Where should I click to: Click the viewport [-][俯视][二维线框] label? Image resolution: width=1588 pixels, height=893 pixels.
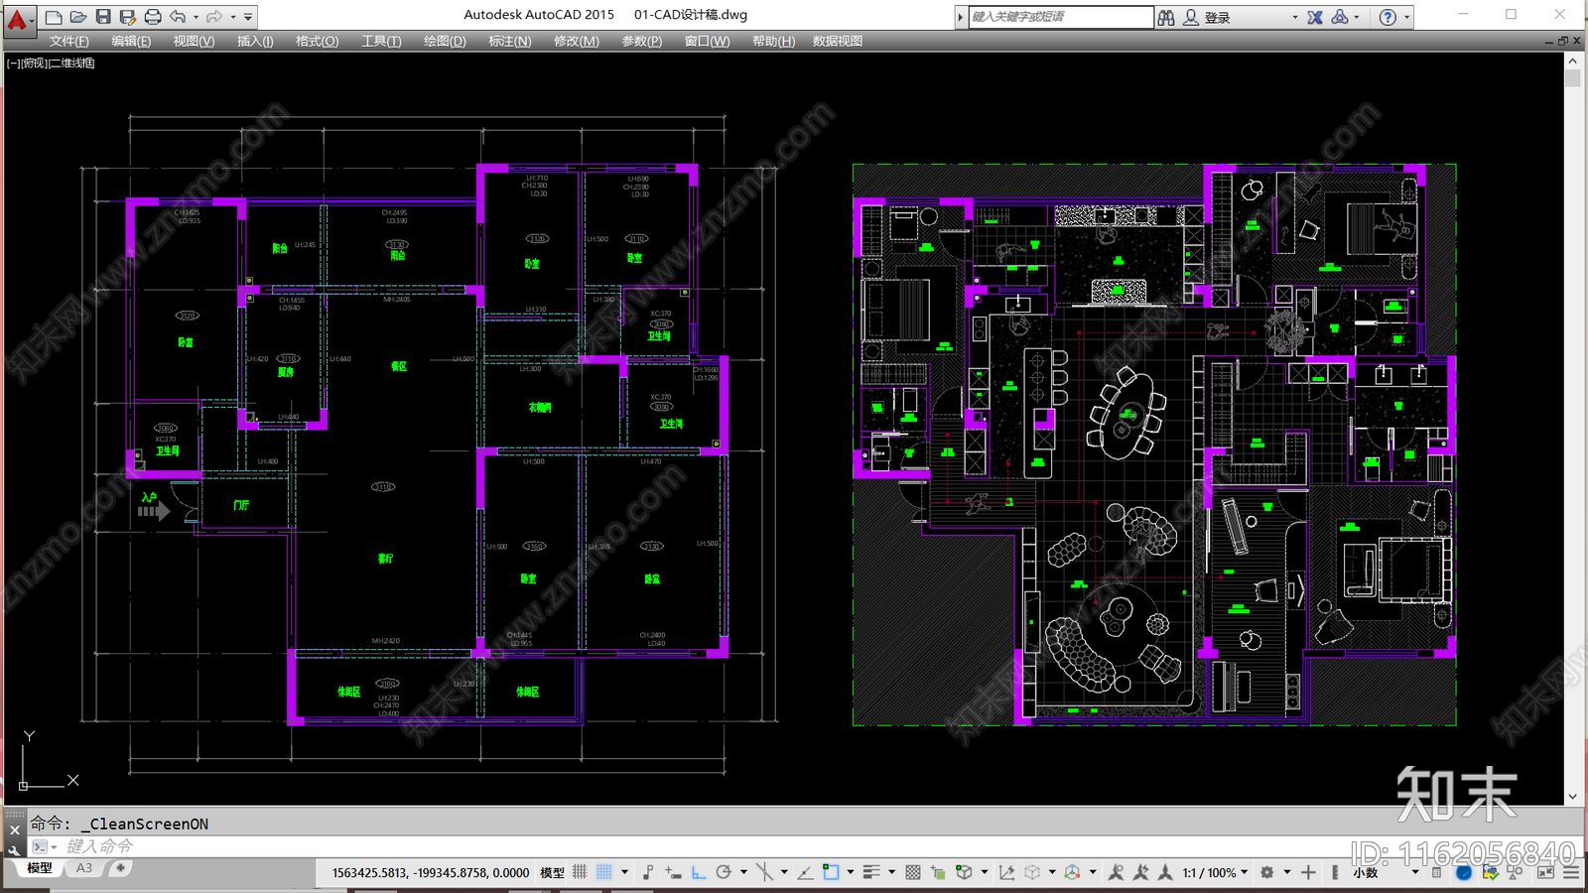pos(51,63)
